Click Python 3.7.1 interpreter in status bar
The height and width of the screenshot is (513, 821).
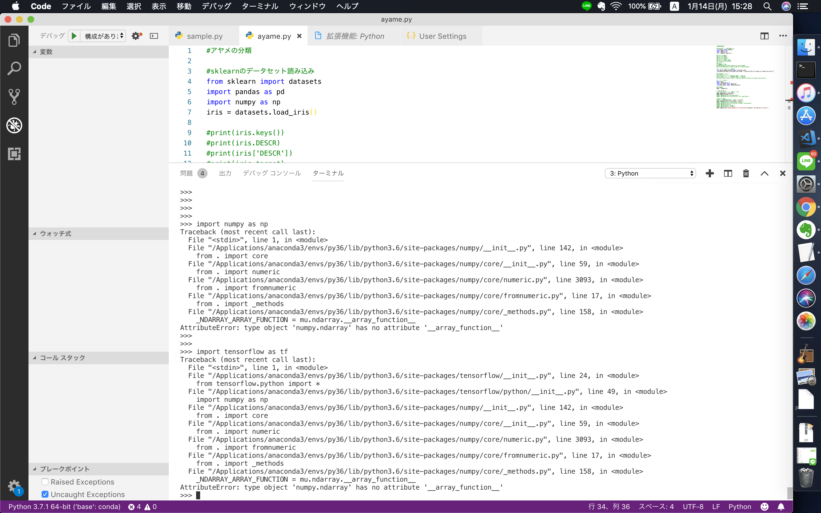tap(64, 506)
